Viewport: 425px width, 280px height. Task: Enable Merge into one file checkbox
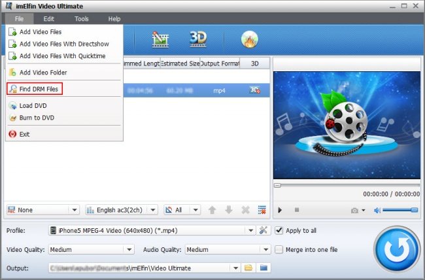[x=279, y=250]
